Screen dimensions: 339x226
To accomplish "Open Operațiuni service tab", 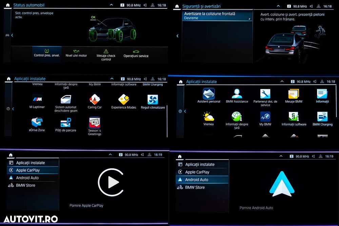I will point(136,54).
